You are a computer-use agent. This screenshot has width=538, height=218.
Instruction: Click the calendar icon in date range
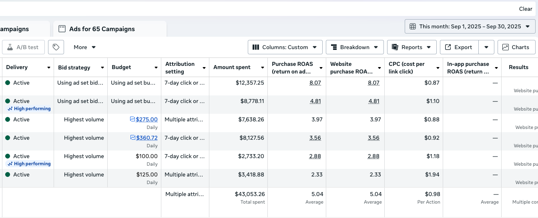pyautogui.click(x=413, y=26)
